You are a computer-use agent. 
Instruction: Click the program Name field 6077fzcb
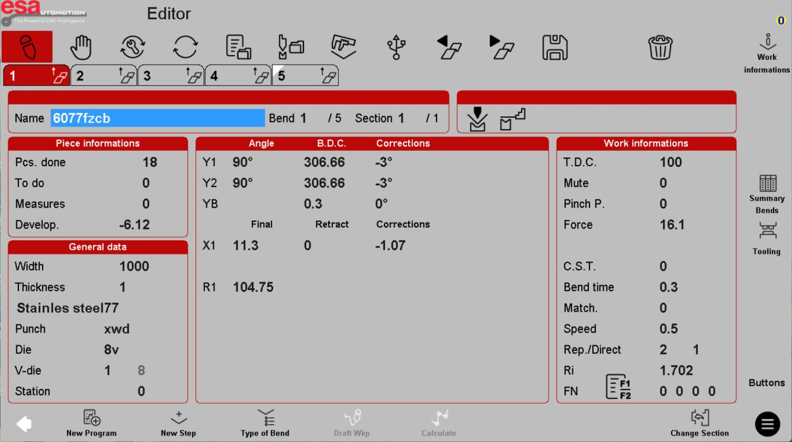tap(158, 118)
